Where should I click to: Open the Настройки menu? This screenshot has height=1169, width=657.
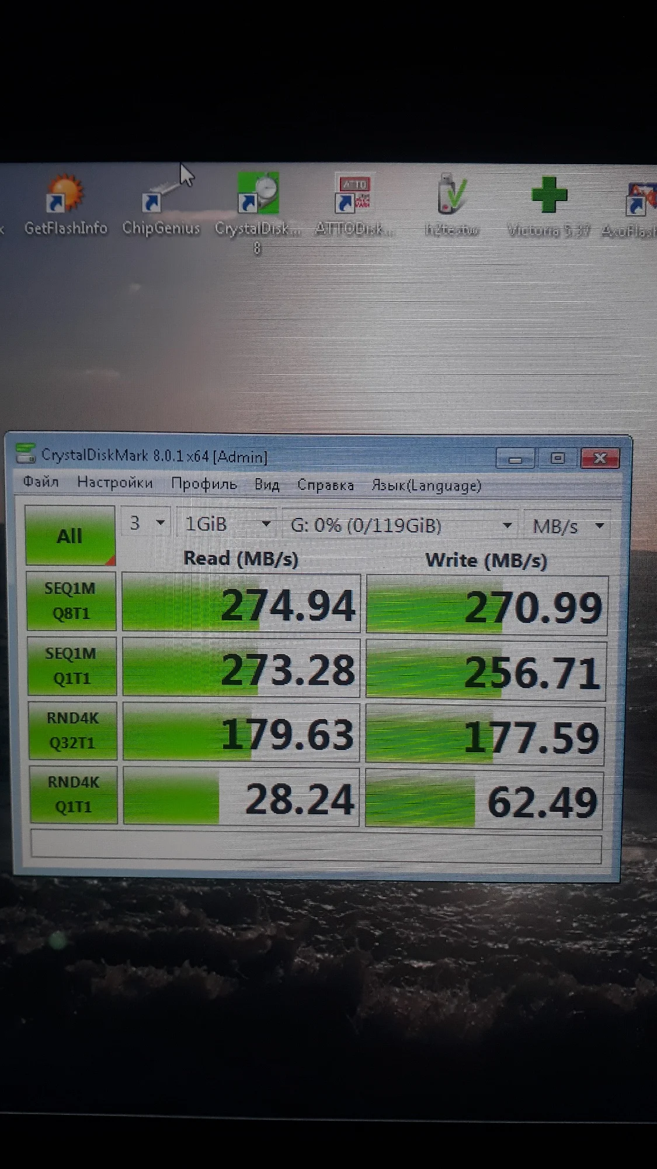(115, 483)
